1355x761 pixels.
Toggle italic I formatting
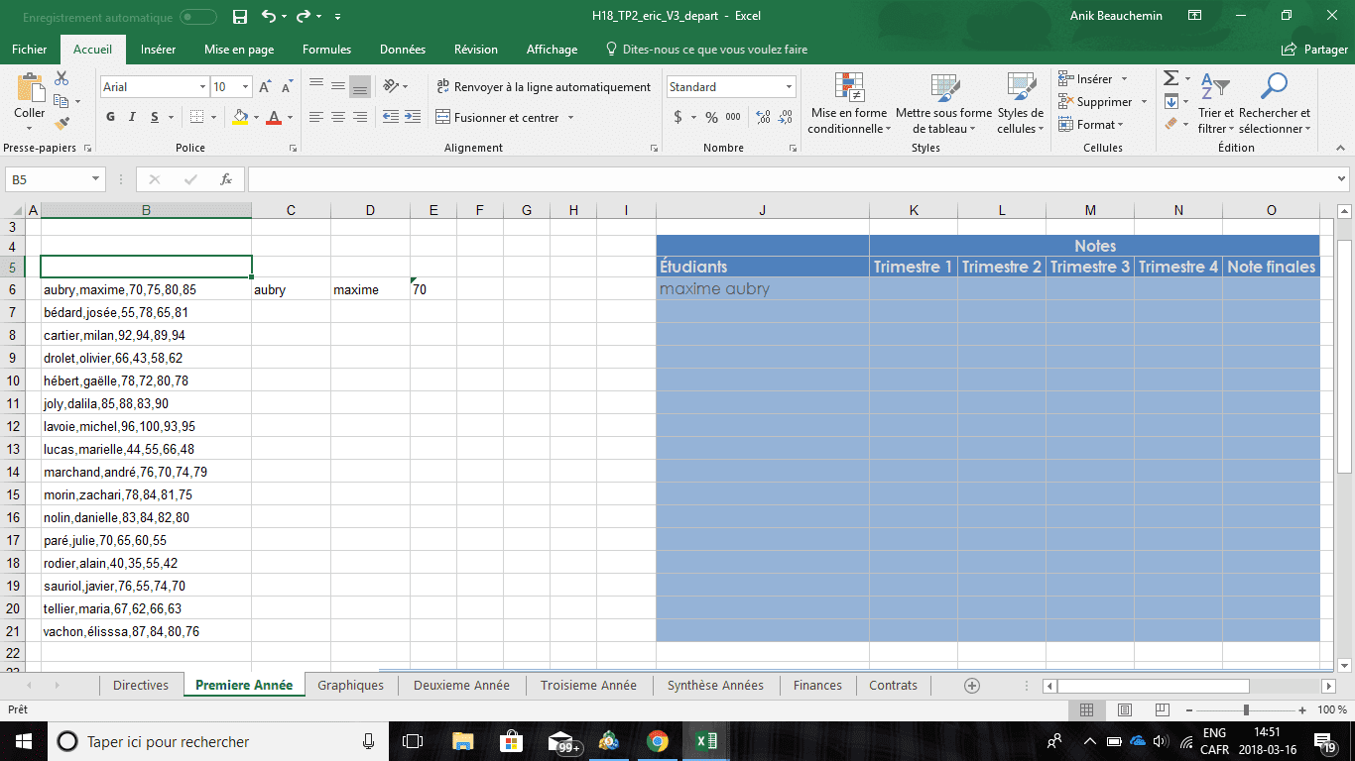134,117
